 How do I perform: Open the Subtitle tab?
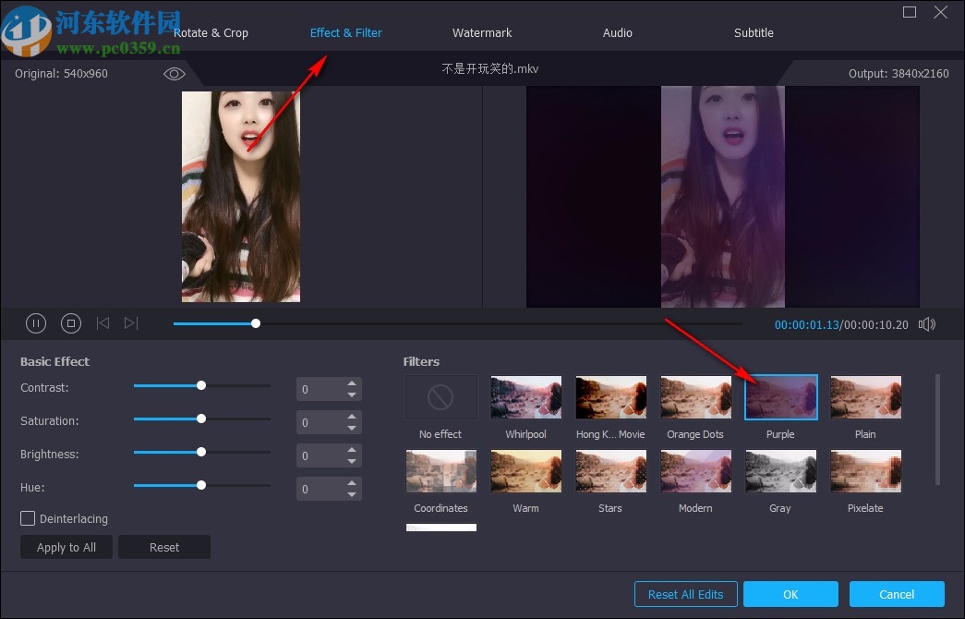coord(754,33)
